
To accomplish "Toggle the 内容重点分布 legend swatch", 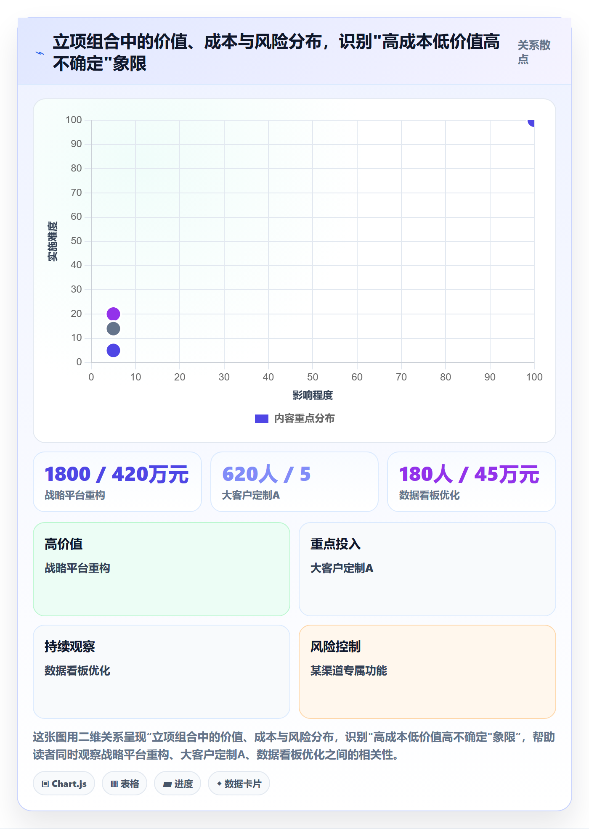I will click(261, 419).
